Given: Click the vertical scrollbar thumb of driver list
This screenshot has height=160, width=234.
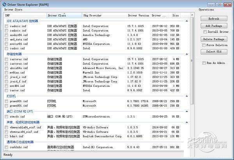Looking at the screenshot, I should [x=192, y=61].
